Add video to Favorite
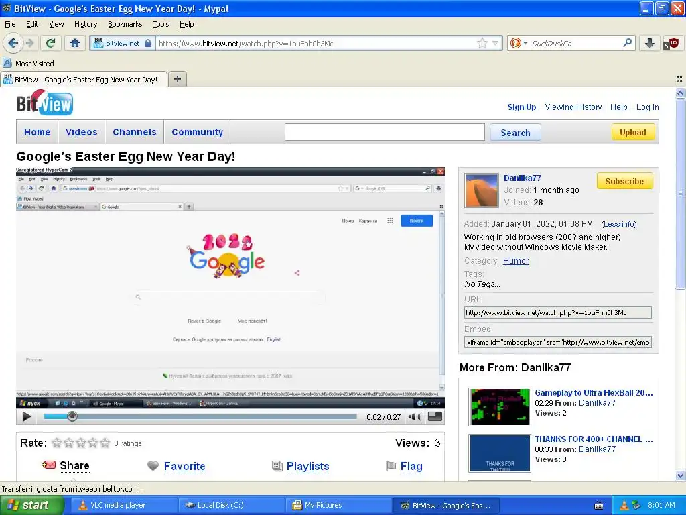Image resolution: width=686 pixels, height=515 pixels. (x=176, y=466)
